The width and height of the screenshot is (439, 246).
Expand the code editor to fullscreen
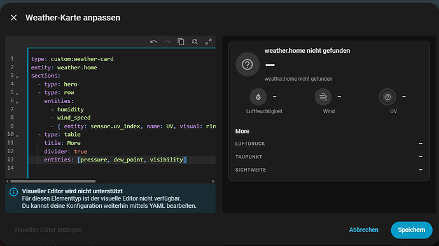click(209, 42)
